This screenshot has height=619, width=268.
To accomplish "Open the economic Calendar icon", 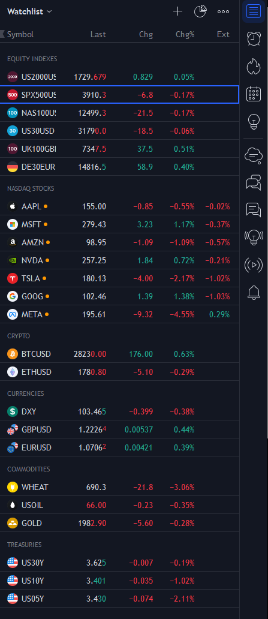I will (254, 94).
